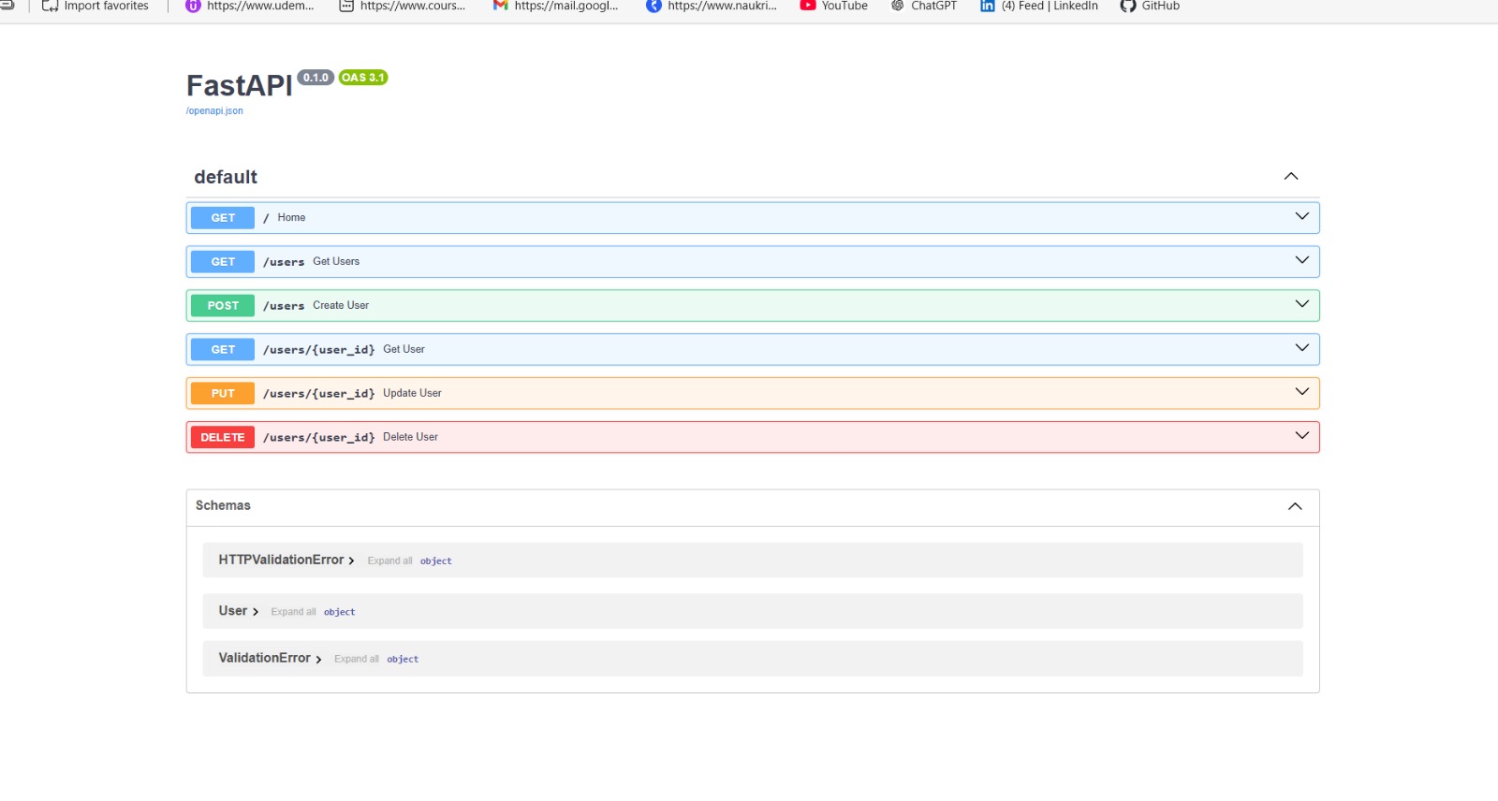Open the Udemy bookmark favicon
The height and width of the screenshot is (801, 1498).
click(x=193, y=6)
